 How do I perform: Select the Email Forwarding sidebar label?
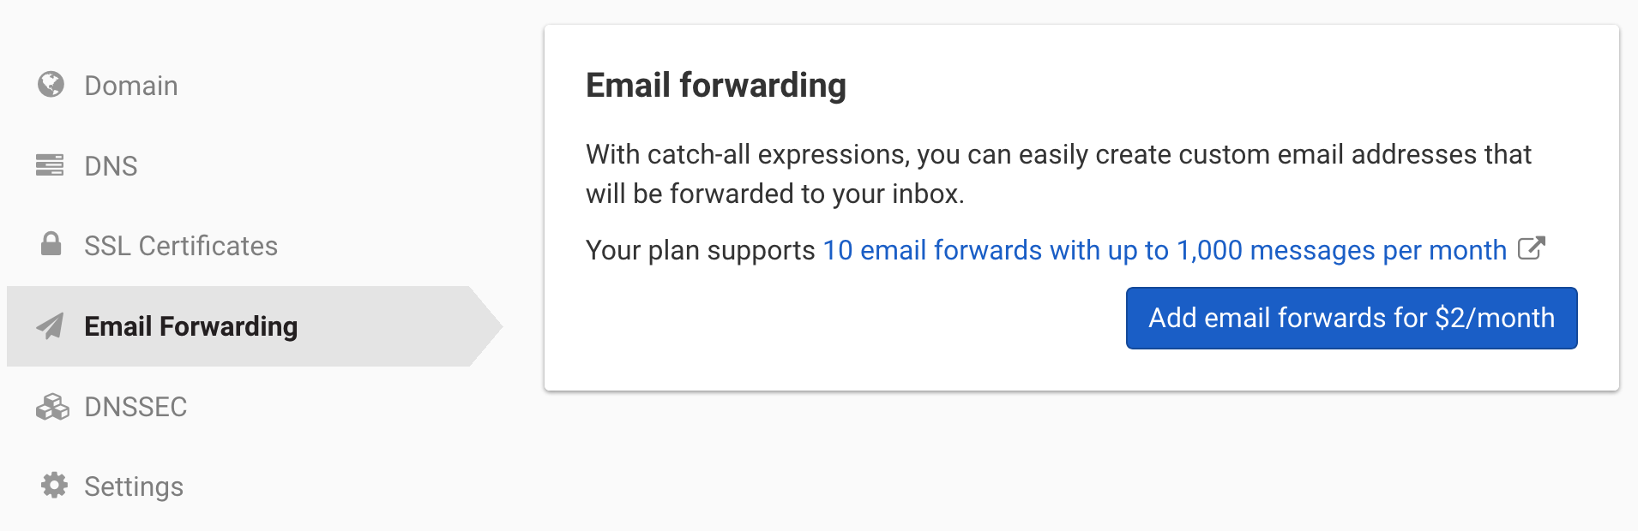[190, 326]
